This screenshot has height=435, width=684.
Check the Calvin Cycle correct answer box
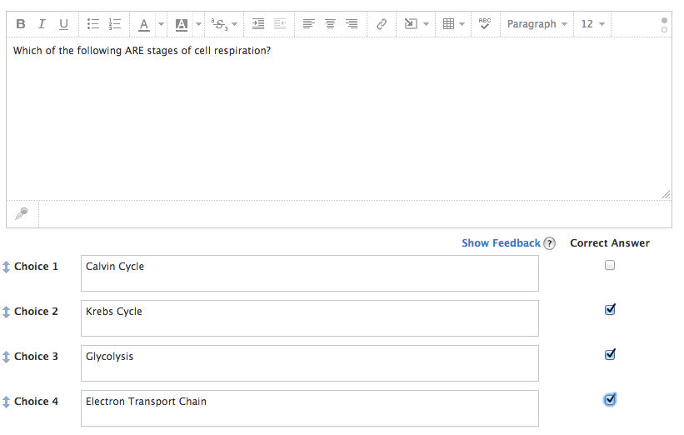click(610, 266)
